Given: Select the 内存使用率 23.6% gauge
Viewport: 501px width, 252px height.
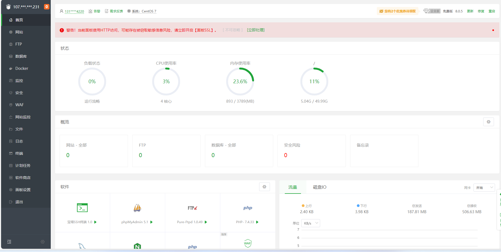Looking at the screenshot, I should coord(240,81).
